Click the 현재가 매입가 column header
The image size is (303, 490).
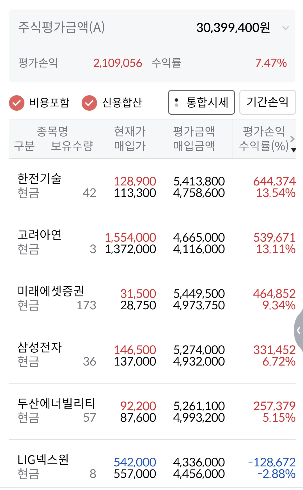(130, 139)
